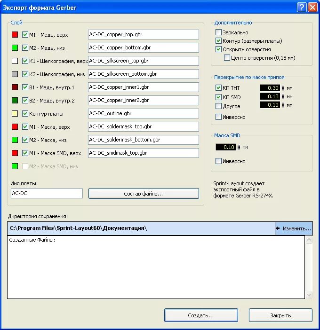The height and width of the screenshot is (330, 320).
Task: Toggle K2 - Шелкография, низ checkbox
Action: tap(25, 74)
